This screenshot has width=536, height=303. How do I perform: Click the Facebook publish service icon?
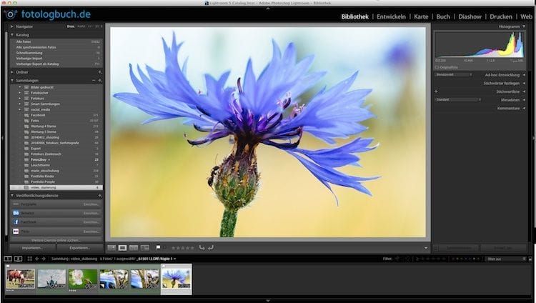pos(16,222)
